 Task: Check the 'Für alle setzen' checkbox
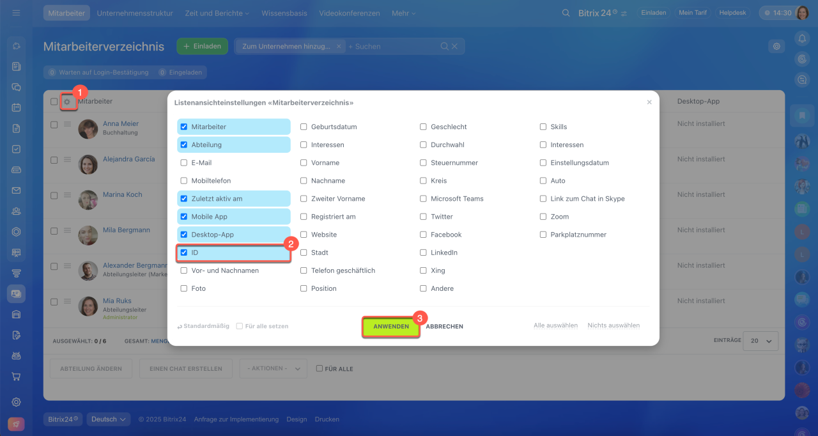pyautogui.click(x=240, y=326)
